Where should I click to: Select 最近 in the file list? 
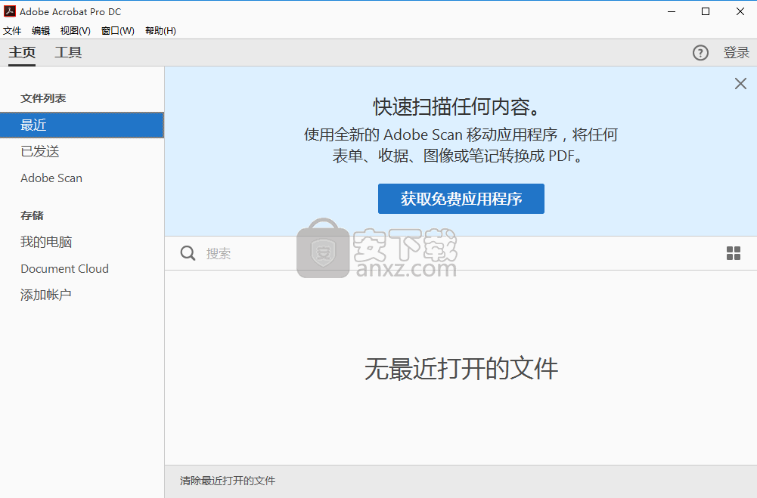pos(82,125)
